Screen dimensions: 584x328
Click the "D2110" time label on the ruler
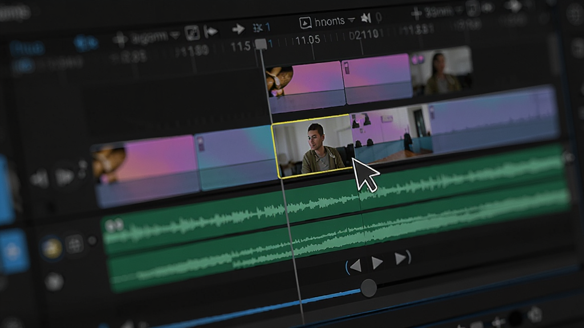(363, 35)
